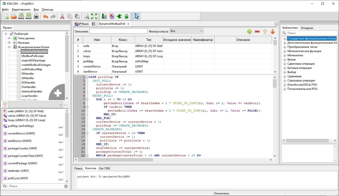Select ModbusPollLoops in project tree
339x196 pixels.
tap(32, 56)
